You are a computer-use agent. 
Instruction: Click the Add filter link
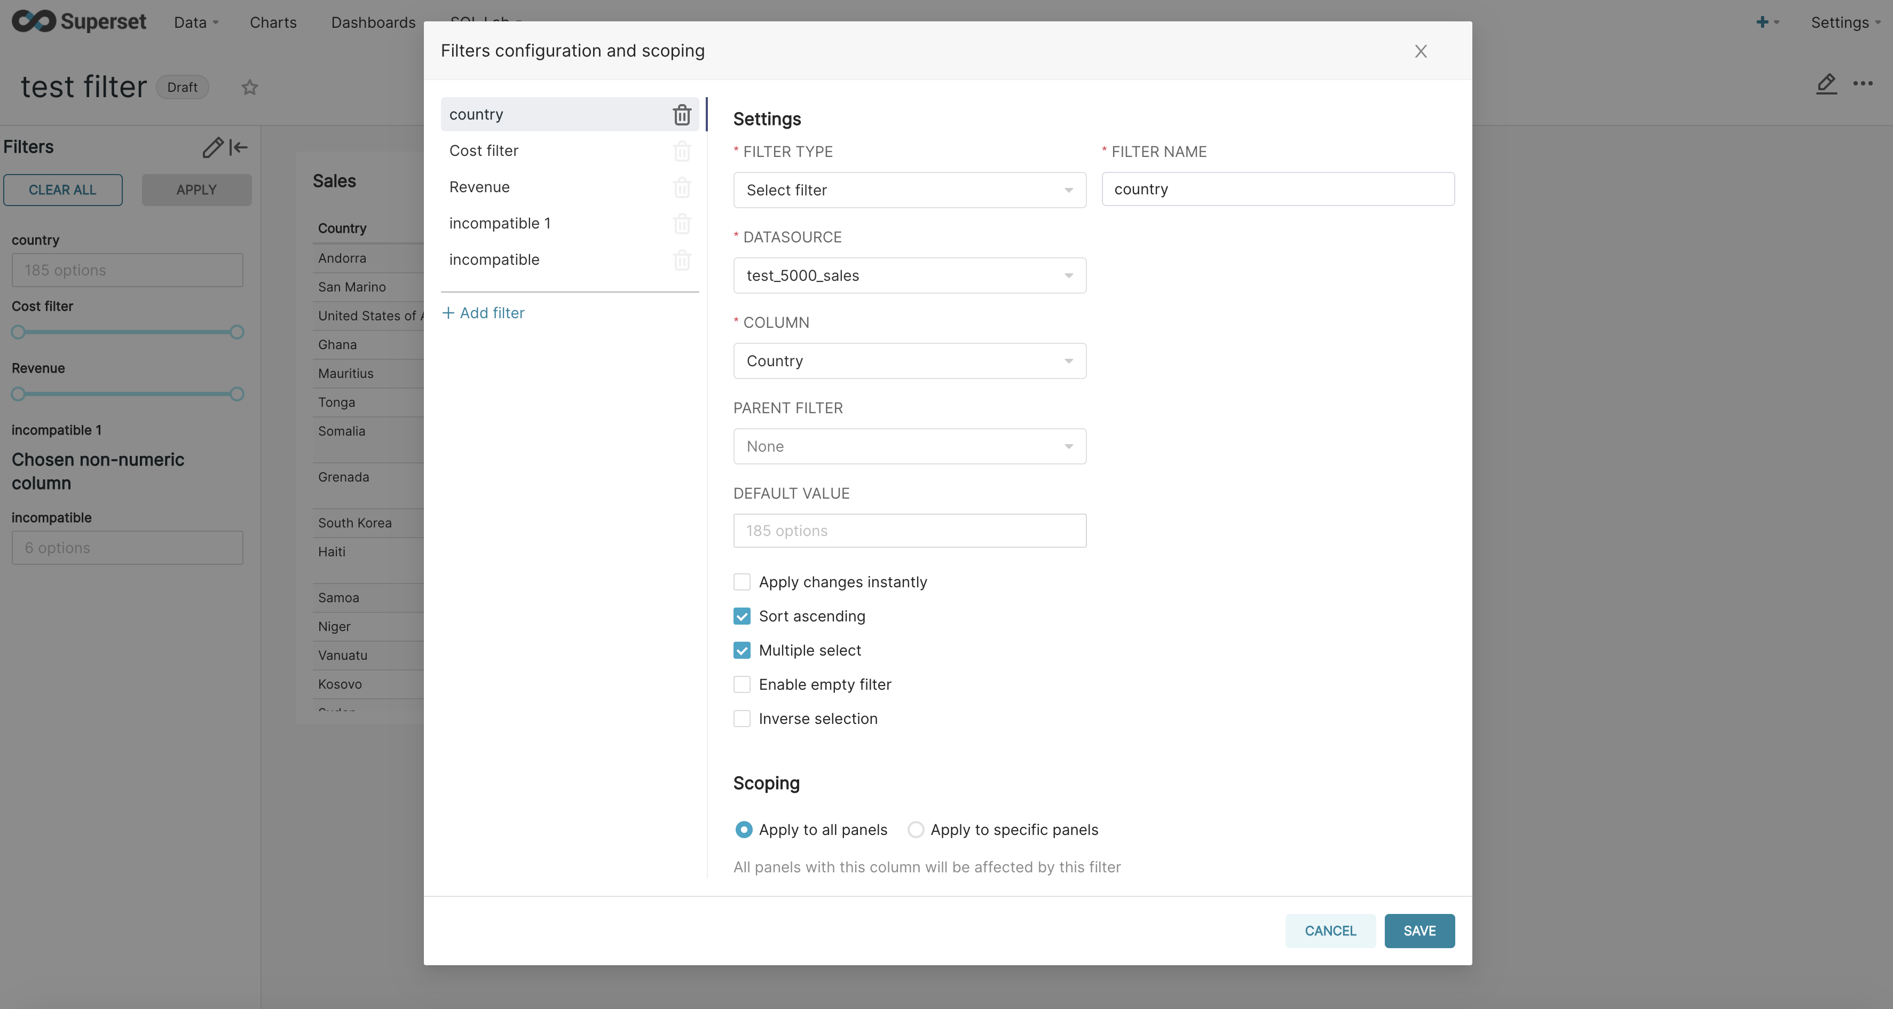[x=483, y=312]
